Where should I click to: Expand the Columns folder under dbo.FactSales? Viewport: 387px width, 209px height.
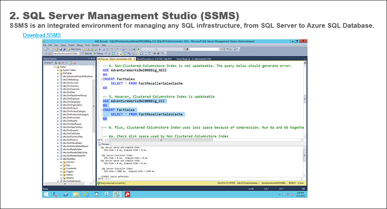[x=61, y=162]
